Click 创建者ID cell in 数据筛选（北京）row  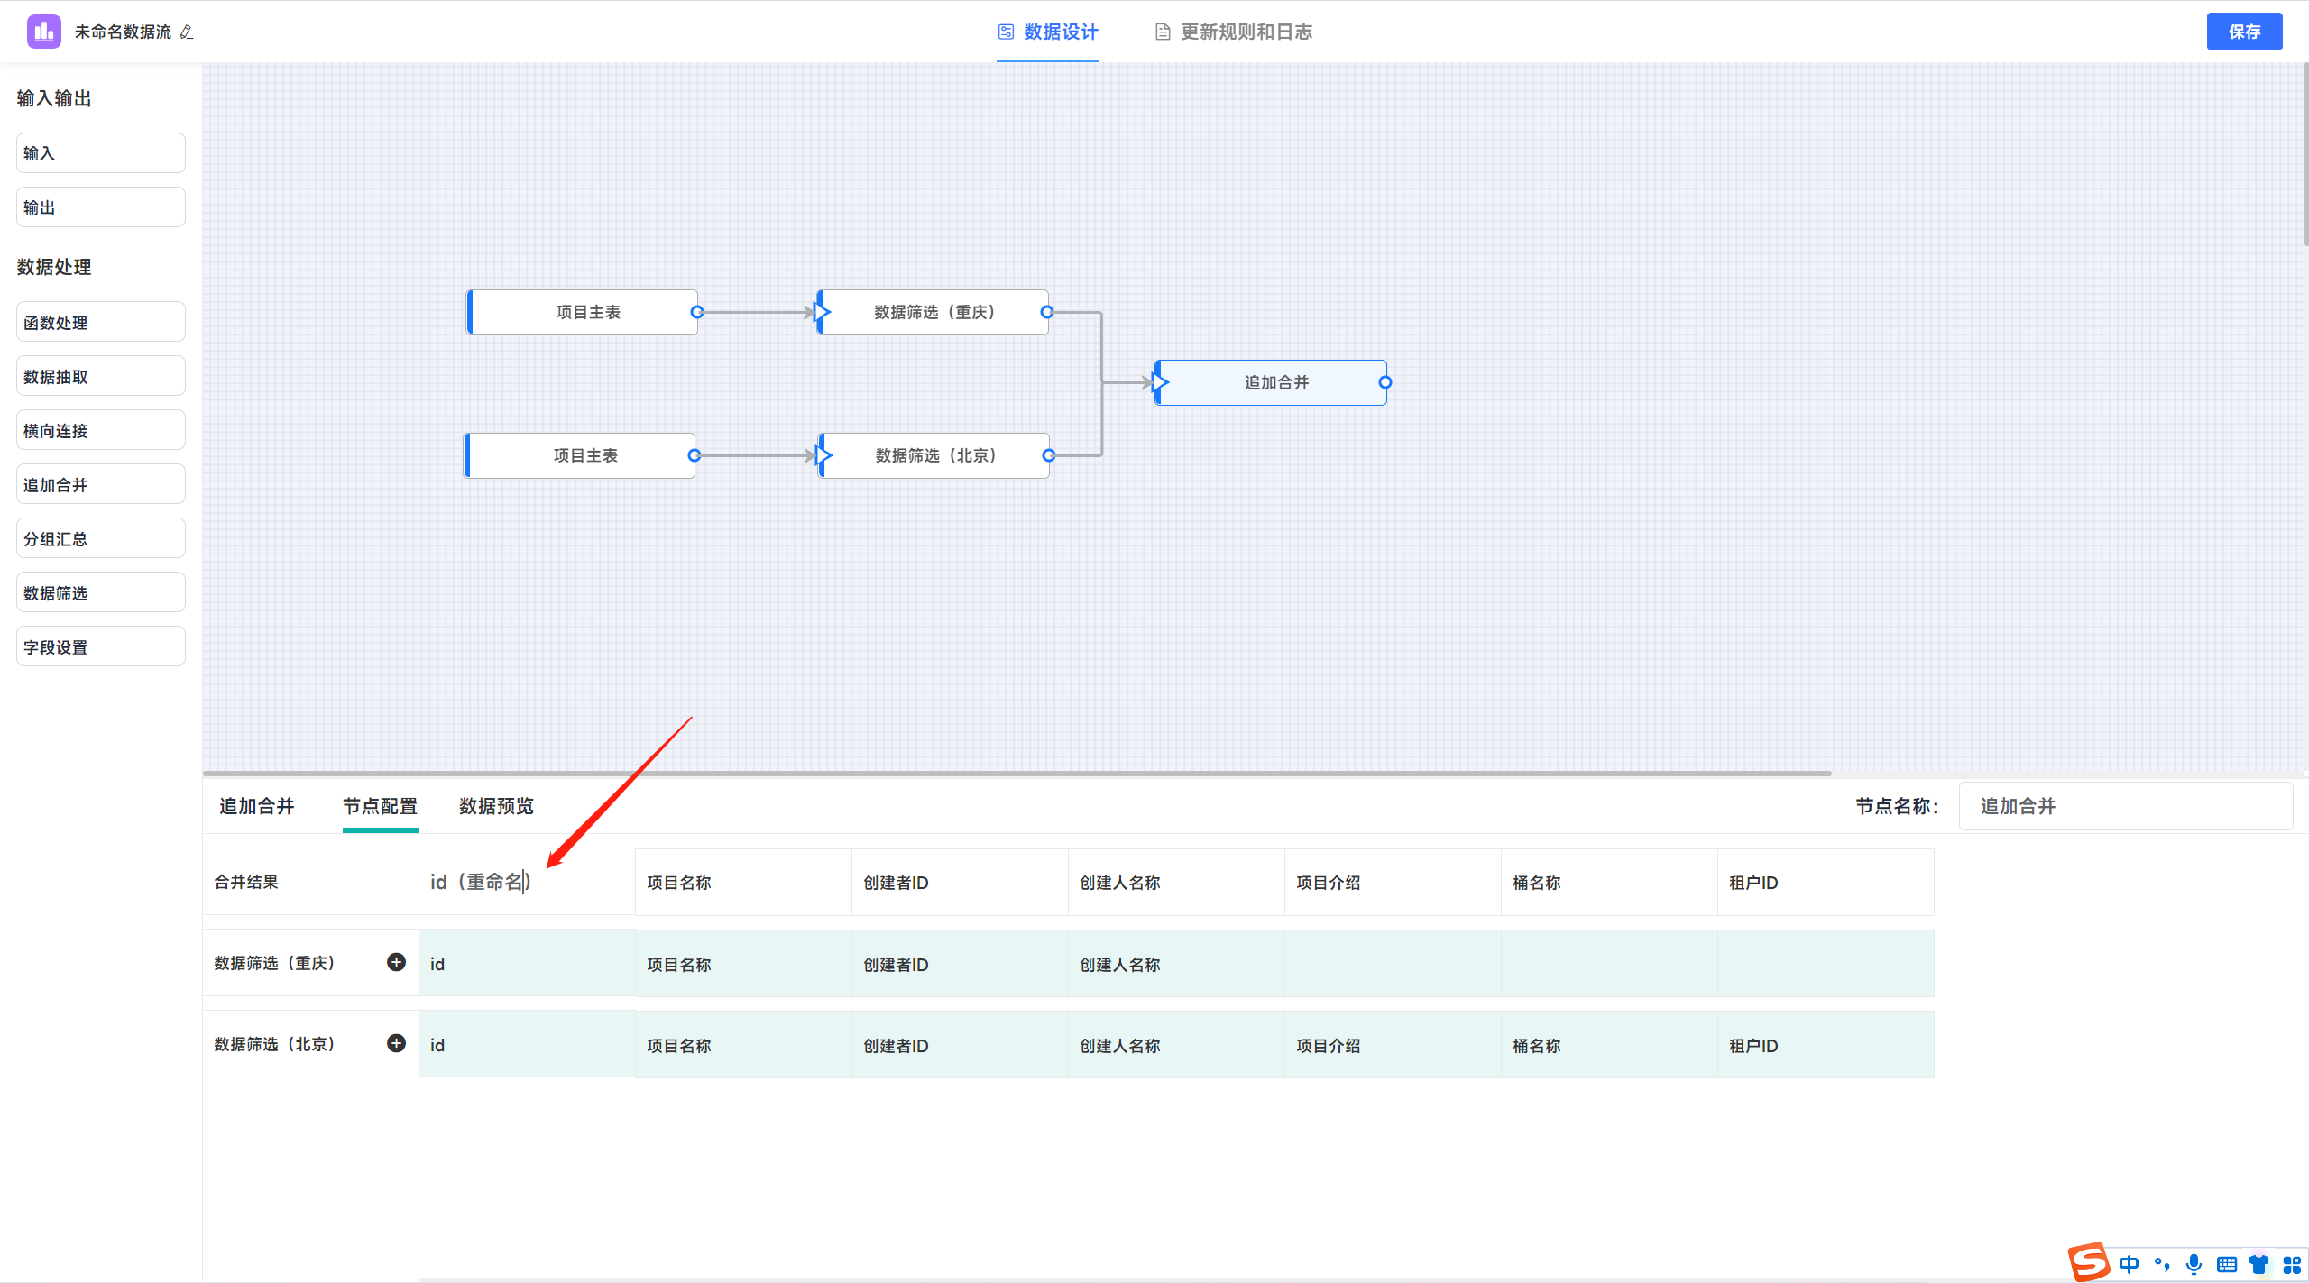click(x=960, y=1045)
